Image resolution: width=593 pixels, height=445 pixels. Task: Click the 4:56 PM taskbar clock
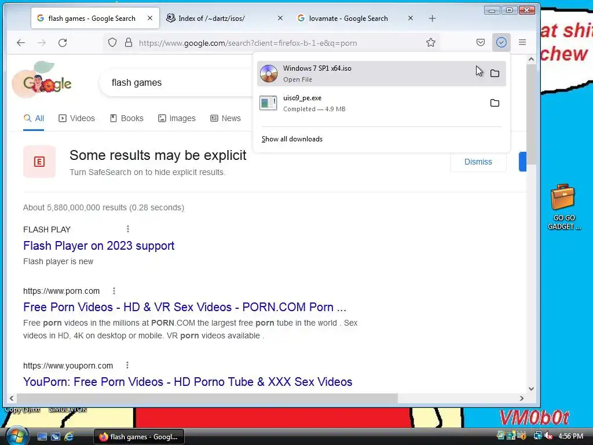(570, 436)
